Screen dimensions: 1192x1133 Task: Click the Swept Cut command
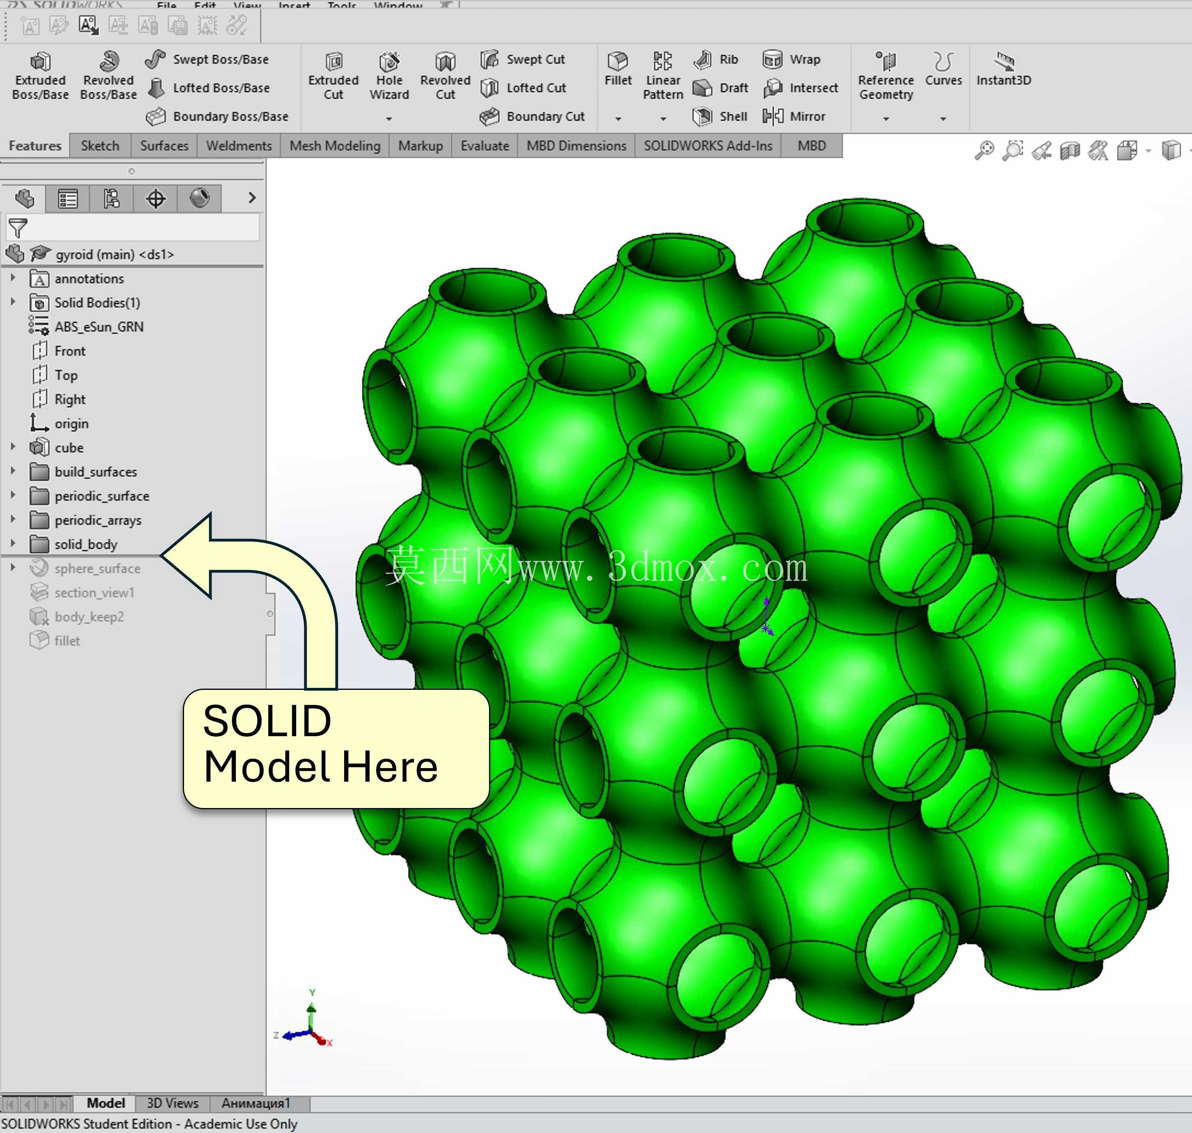coord(523,59)
